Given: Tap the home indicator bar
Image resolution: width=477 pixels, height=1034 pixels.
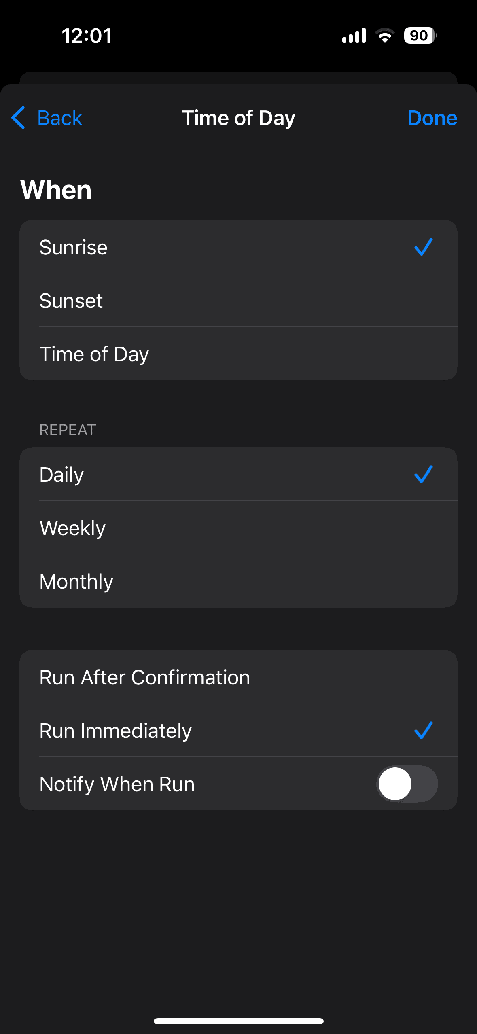Looking at the screenshot, I should [x=238, y=1021].
